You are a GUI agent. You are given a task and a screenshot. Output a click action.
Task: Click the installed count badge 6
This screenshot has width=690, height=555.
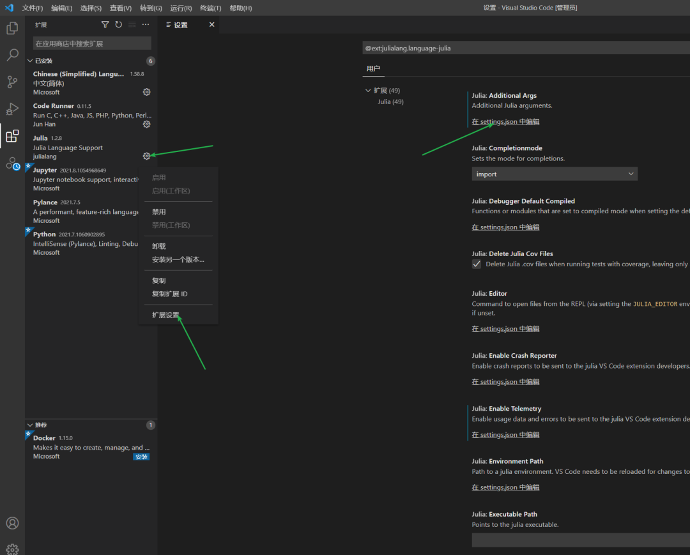pyautogui.click(x=151, y=61)
